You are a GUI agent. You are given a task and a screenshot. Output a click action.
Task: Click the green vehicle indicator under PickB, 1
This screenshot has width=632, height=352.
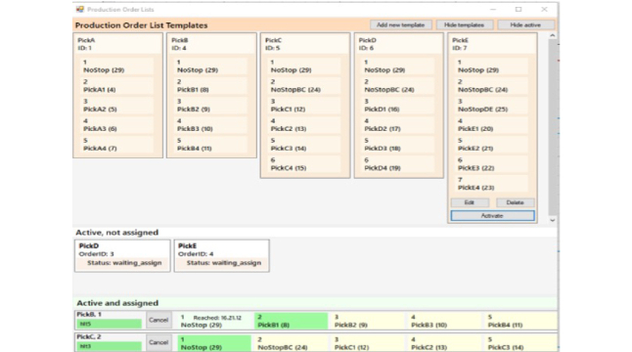point(110,324)
